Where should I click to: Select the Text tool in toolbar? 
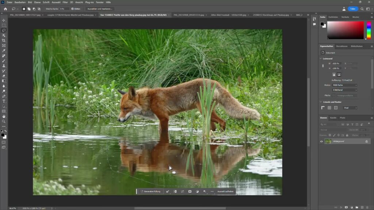pos(4,101)
